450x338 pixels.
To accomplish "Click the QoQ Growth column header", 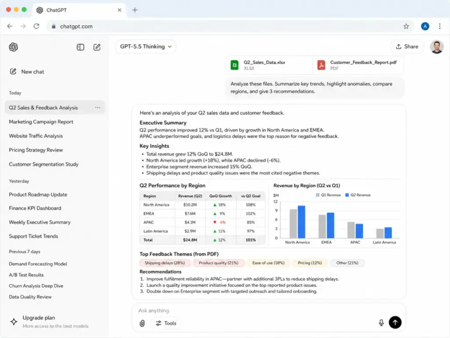I will tap(221, 196).
